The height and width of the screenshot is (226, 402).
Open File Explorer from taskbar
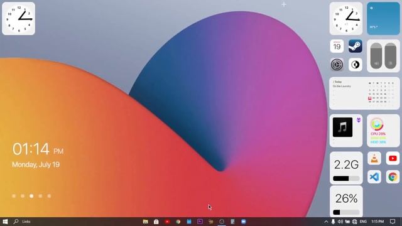click(x=145, y=222)
